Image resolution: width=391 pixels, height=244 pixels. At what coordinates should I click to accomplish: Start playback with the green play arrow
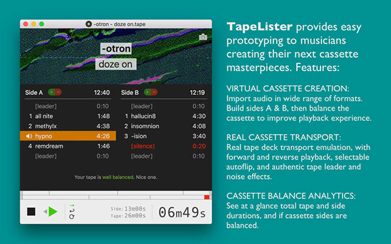point(53,211)
